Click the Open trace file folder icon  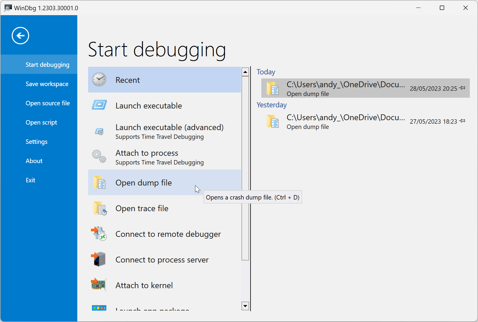pos(100,208)
